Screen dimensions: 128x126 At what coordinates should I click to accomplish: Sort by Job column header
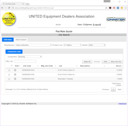[60, 66]
